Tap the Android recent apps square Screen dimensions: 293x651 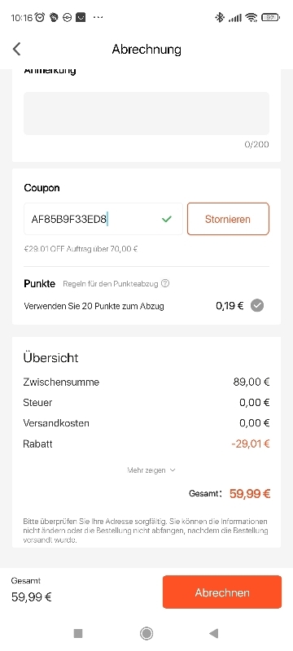[x=78, y=633]
